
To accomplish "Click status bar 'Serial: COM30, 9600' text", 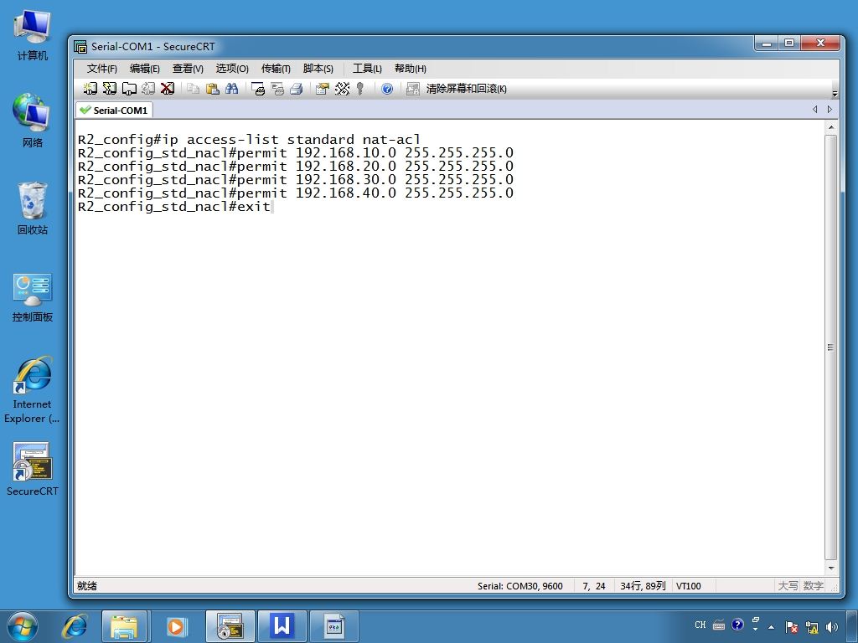I will click(519, 585).
